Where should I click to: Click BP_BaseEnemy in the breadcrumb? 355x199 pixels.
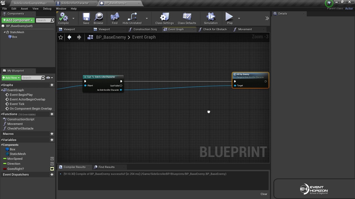pyautogui.click(x=111, y=37)
